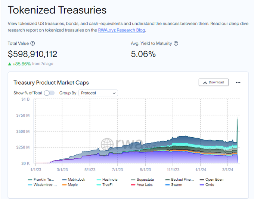The image size is (254, 199).
Task: Click the 11/1/23 x-axis date label
Action: point(173,170)
